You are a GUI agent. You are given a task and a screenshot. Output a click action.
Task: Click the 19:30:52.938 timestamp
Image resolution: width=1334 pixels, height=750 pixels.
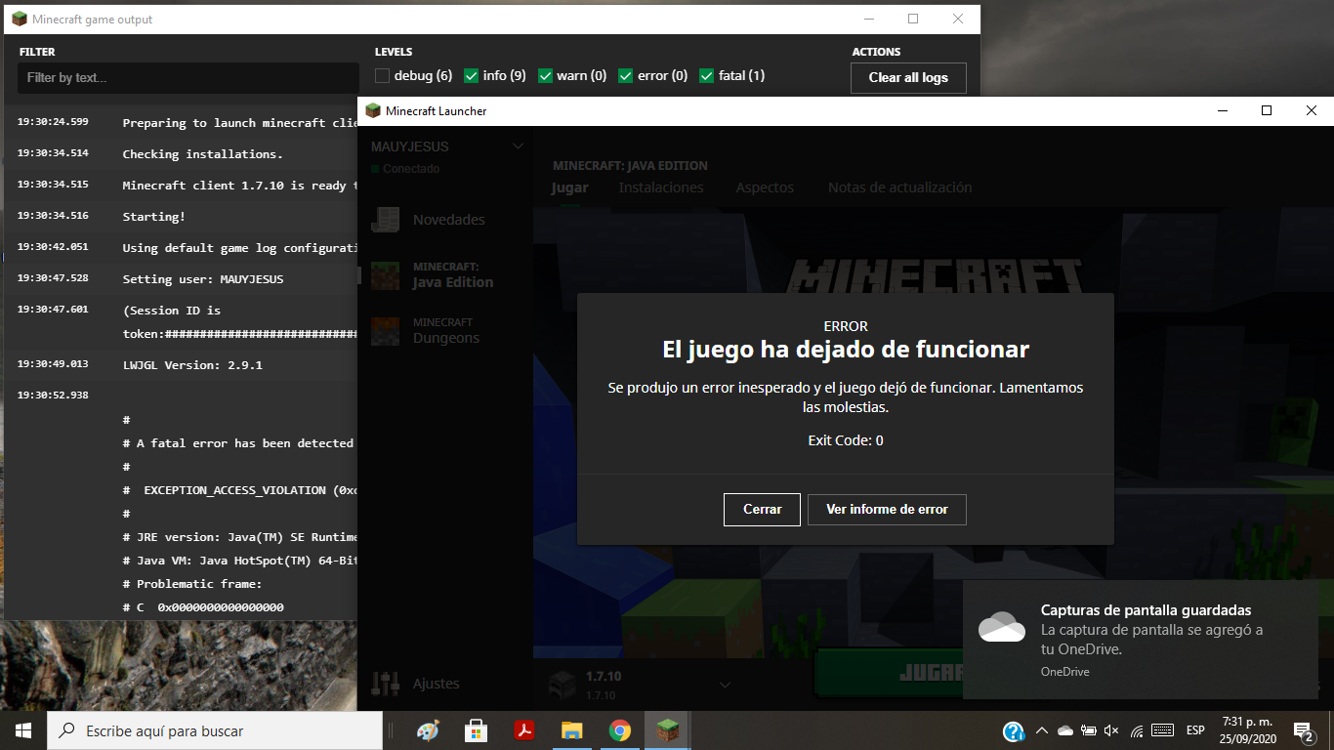coord(53,396)
